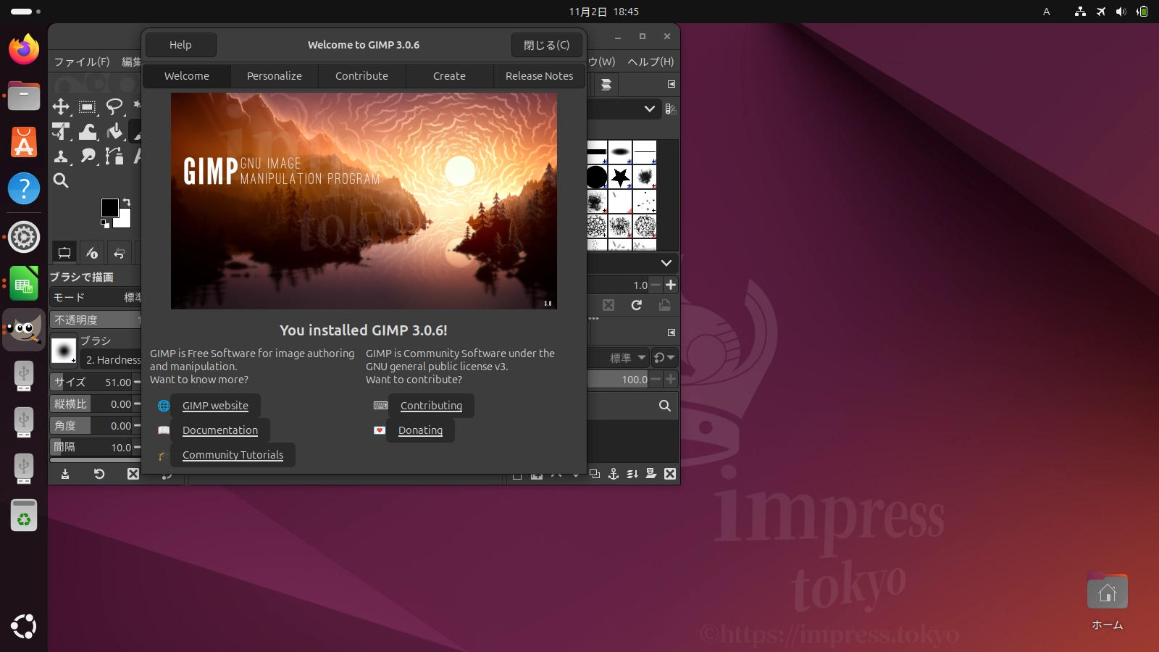Click the layer search magnifier icon
The height and width of the screenshot is (652, 1159).
[664, 406]
